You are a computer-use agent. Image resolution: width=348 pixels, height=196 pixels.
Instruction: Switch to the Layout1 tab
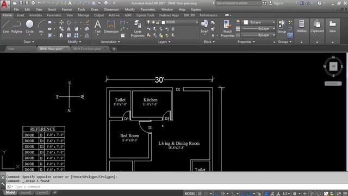point(26,192)
